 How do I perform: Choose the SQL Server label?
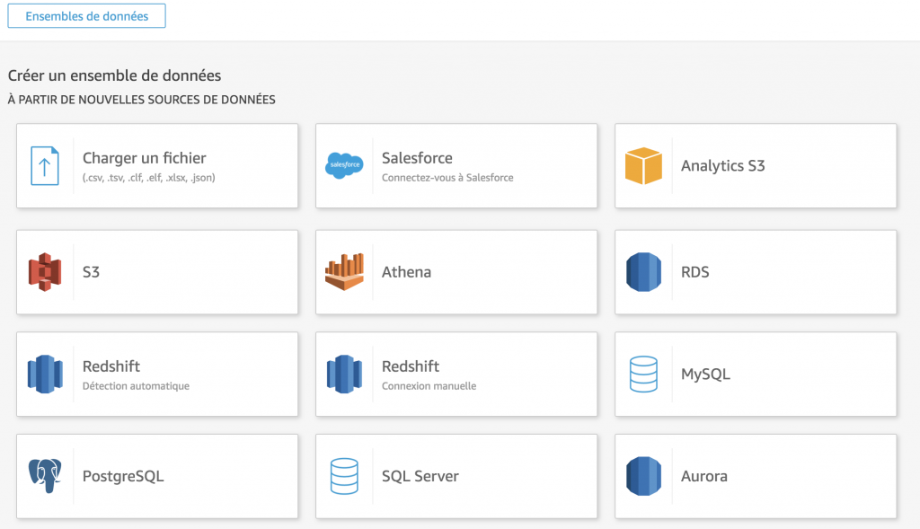[x=420, y=476]
